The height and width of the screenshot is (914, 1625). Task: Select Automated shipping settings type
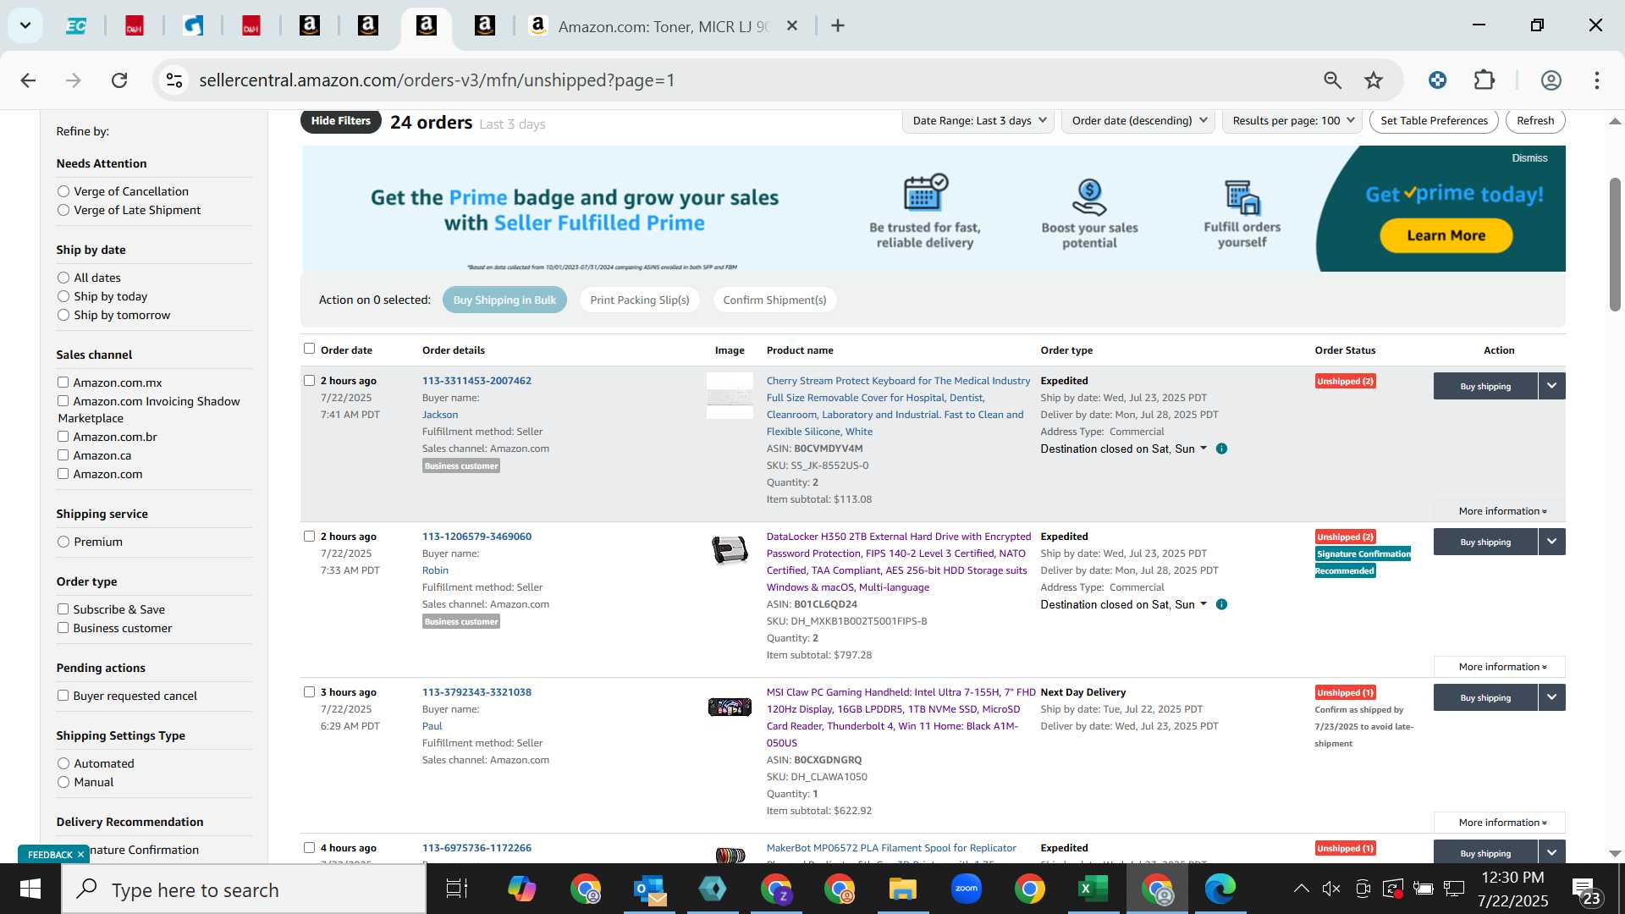(63, 763)
